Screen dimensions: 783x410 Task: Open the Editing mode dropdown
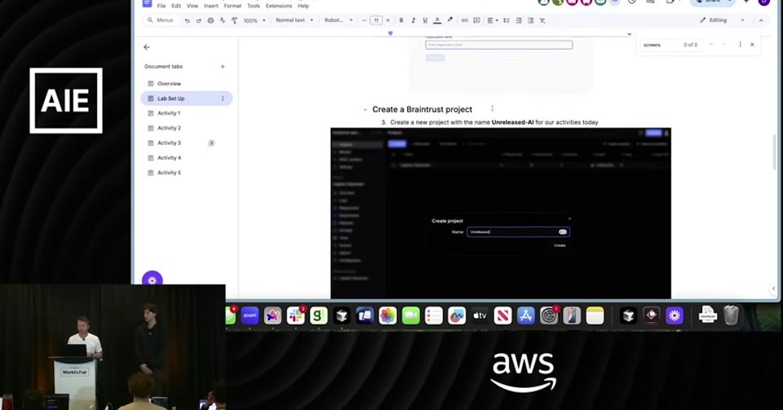[x=722, y=20]
